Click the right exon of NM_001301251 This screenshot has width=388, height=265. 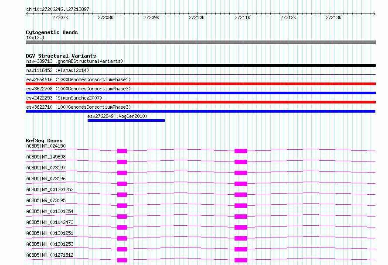click(x=241, y=238)
